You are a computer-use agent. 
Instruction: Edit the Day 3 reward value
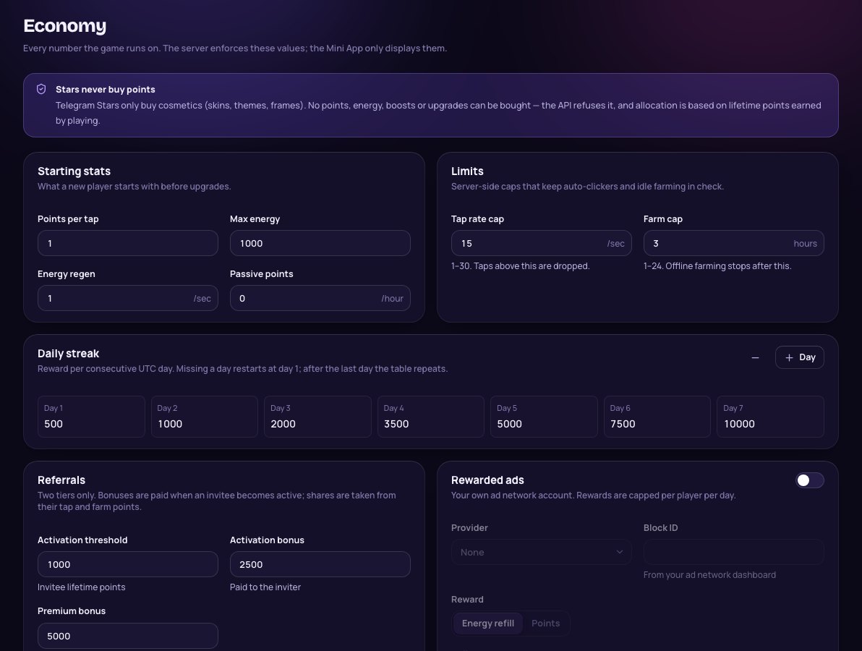[x=317, y=417]
